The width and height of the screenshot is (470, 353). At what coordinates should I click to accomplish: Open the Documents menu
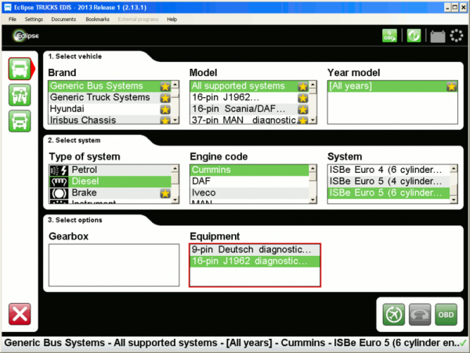[x=63, y=19]
